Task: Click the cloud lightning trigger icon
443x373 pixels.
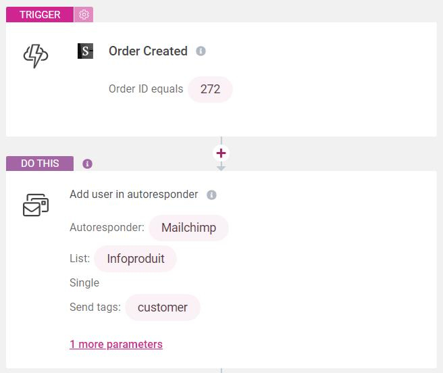Action: click(x=36, y=55)
